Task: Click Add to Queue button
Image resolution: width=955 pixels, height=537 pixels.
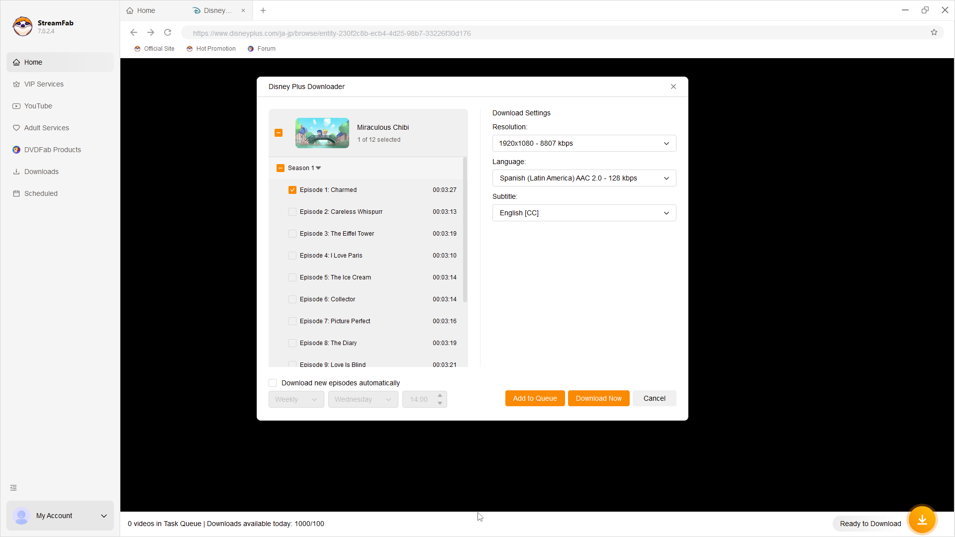Action: (x=535, y=398)
